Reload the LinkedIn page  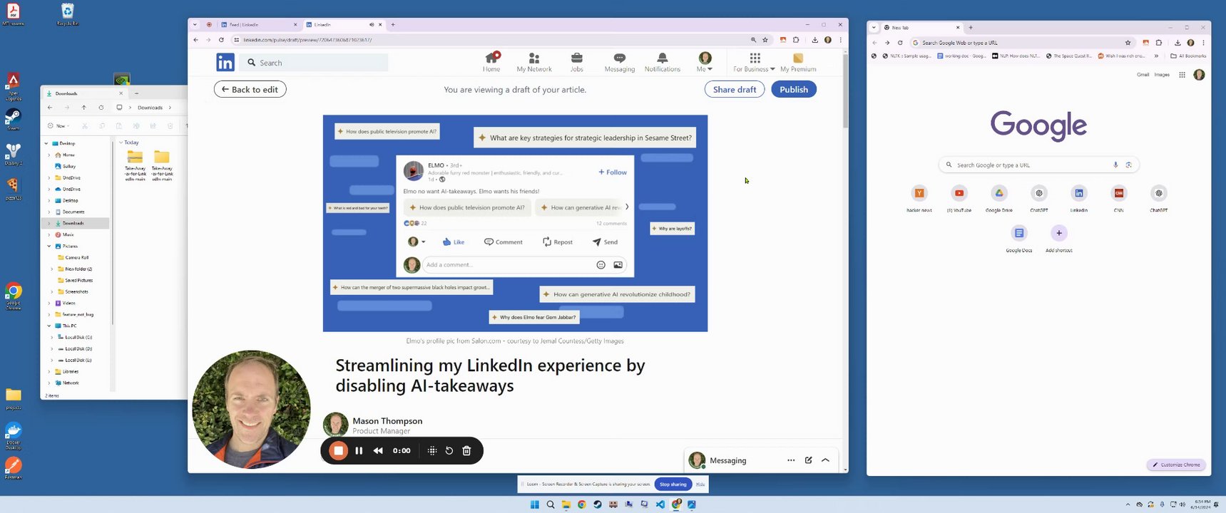coord(221,40)
